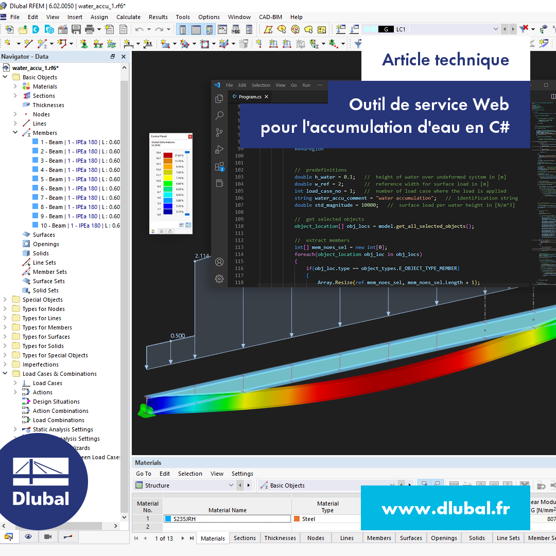Click the member load tool icon
Image resolution: width=556 pixels, height=556 pixels.
[273, 44]
